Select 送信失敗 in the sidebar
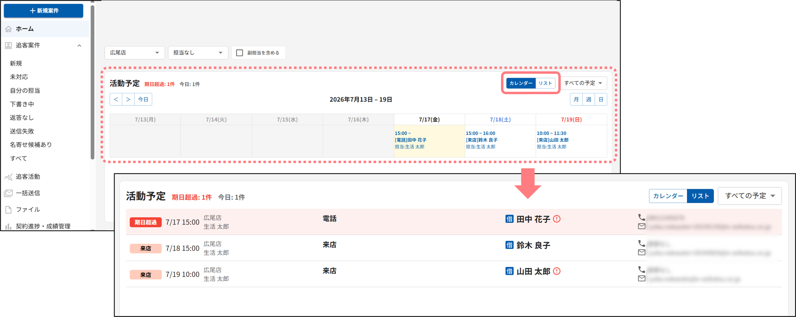Screen dimensions: 796x317 tap(22, 131)
